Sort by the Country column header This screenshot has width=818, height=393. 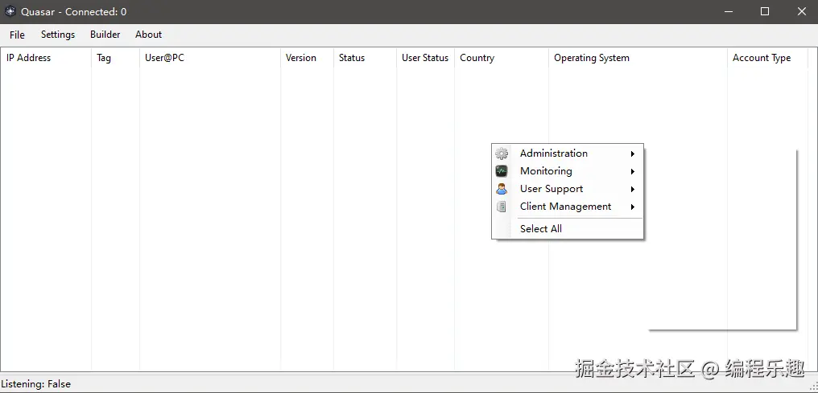tap(502, 58)
